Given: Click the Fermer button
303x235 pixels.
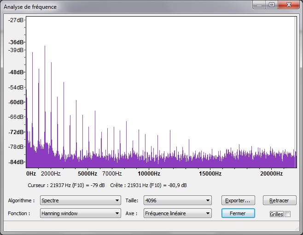Looking at the screenshot, I should (x=238, y=213).
